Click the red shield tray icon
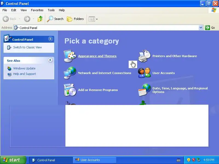 [x=194, y=160]
